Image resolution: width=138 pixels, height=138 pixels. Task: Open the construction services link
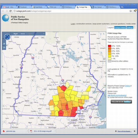pos(84,24)
